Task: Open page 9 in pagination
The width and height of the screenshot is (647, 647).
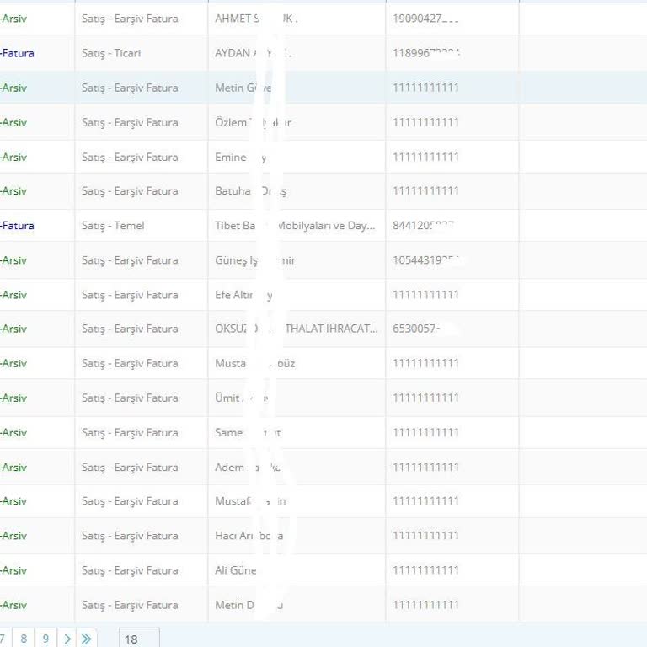Action: click(x=45, y=639)
